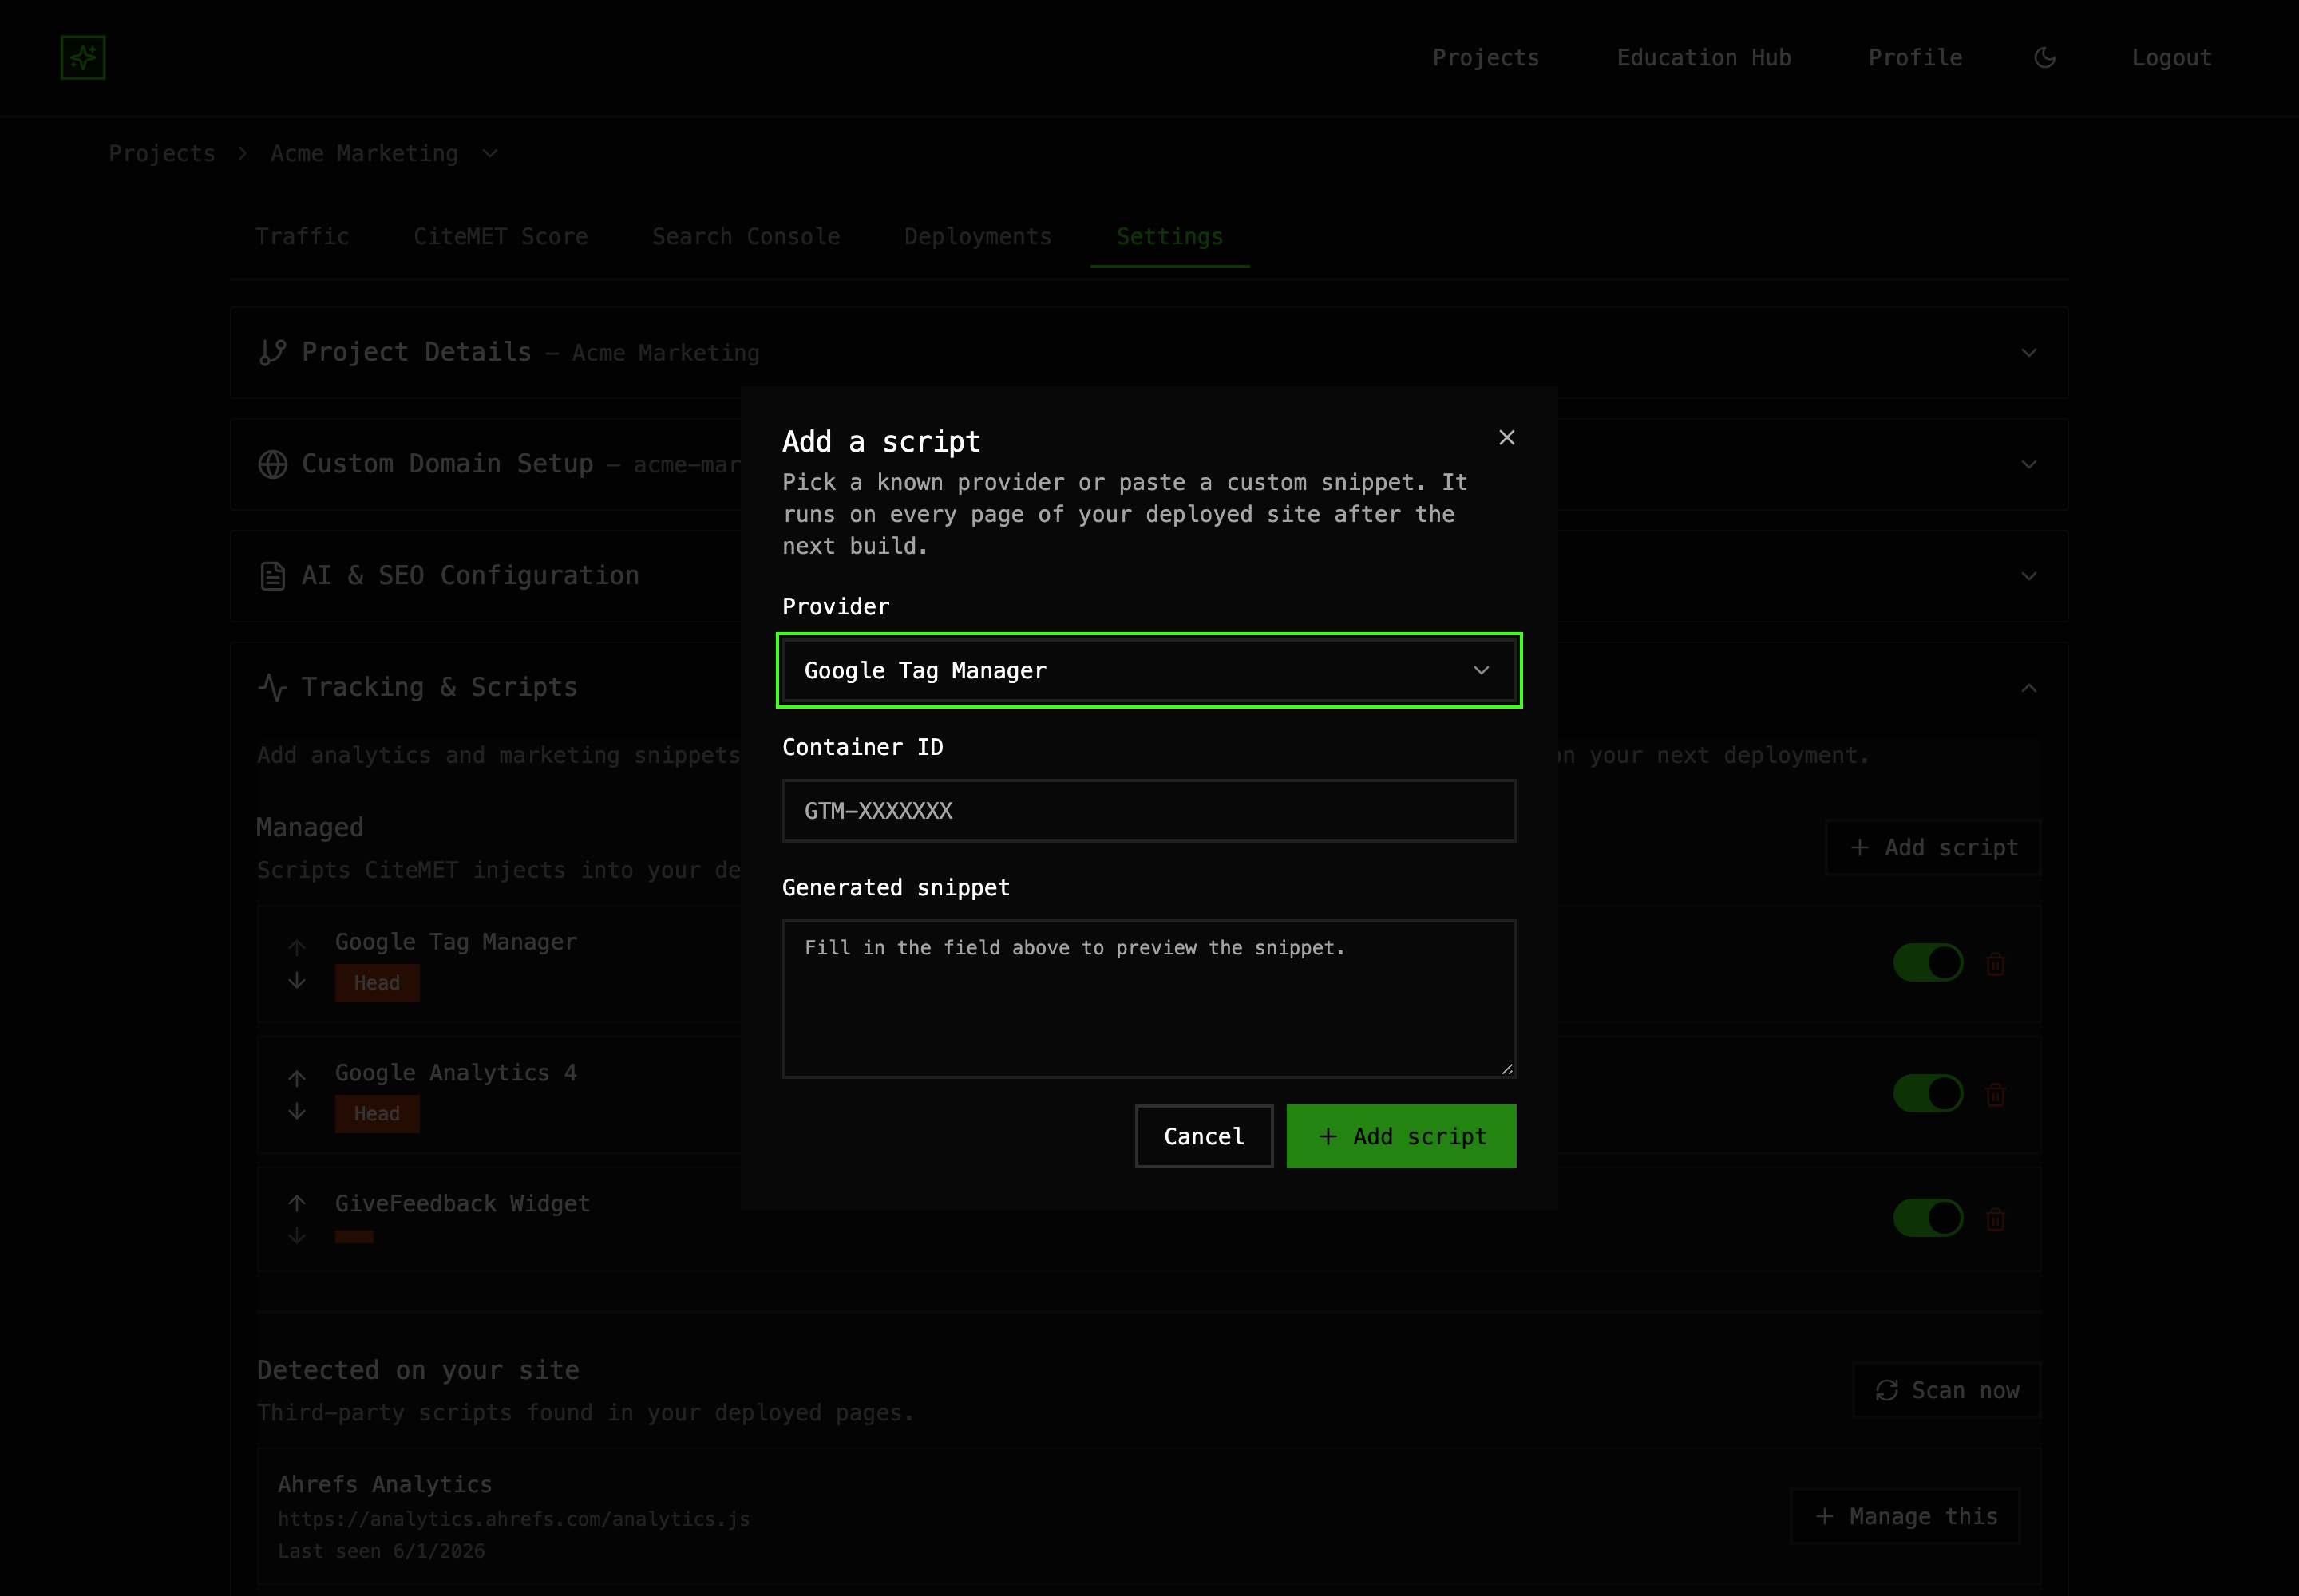Click the Container ID input field

click(1149, 811)
